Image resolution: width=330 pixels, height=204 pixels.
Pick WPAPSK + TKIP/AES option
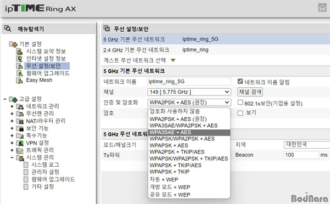[x=189, y=165]
